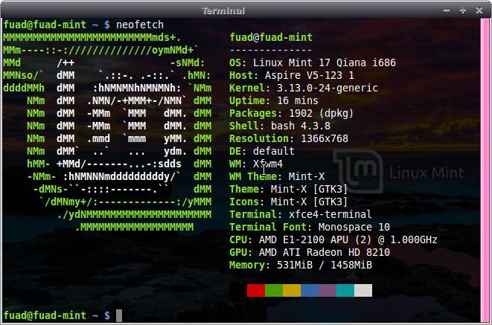Click the 'CPU: AMD E1-2100 APU' line
This screenshot has height=325, width=492.
click(x=333, y=239)
